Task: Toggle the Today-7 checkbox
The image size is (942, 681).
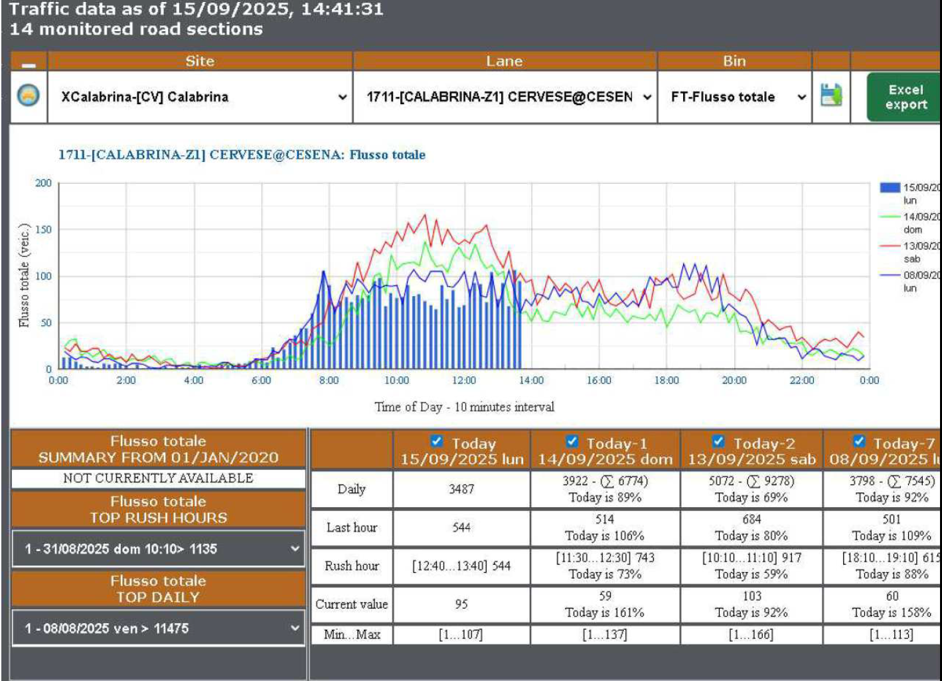Action: 859,441
